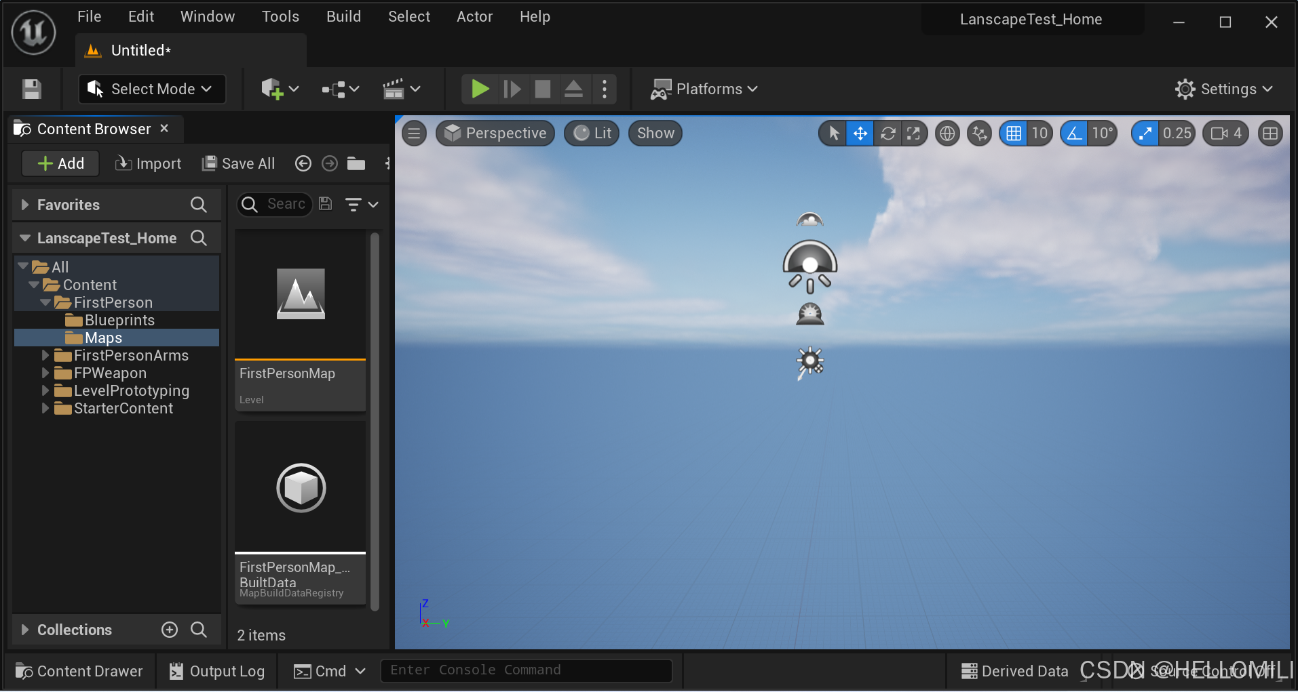Open the quick add content menu
Screen dimensions: 1298x692
pyautogui.click(x=280, y=89)
